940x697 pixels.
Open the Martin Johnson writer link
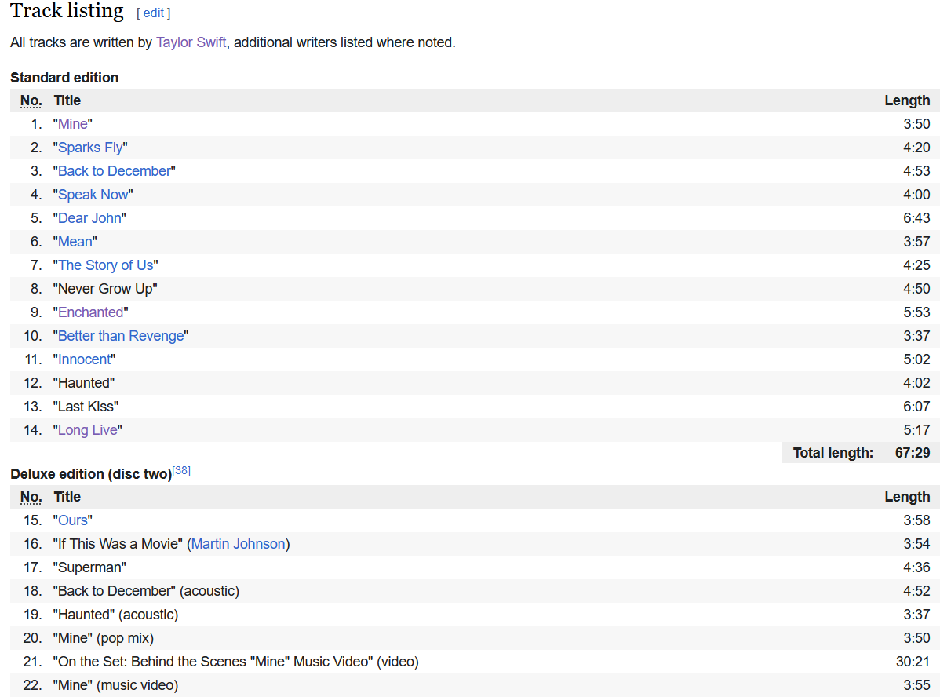tap(238, 544)
